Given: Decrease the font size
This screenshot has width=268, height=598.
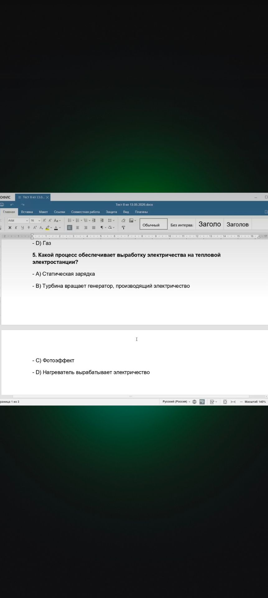Looking at the screenshot, I should 50,221.
